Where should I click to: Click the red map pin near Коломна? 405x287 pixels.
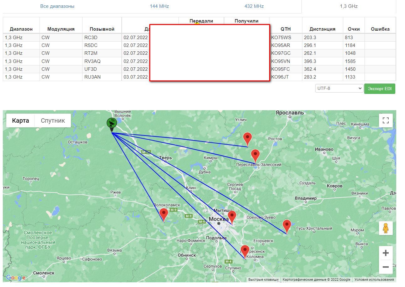[x=245, y=251]
